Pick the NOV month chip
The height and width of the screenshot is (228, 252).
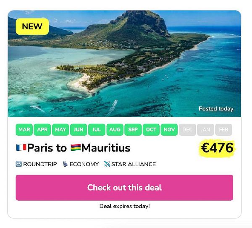click(x=169, y=129)
